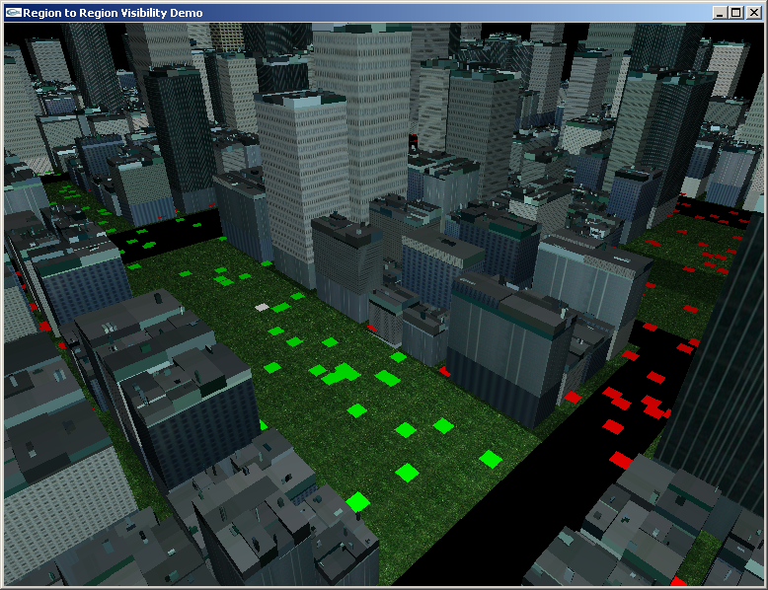This screenshot has height=590, width=768.
Task: Maximize the Region to Region Visibility Demo window
Action: [735, 13]
